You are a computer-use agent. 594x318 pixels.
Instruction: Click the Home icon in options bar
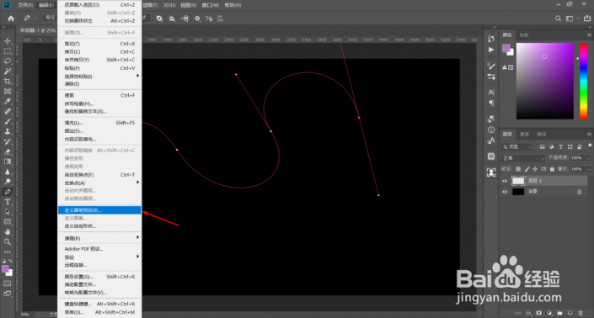[11, 19]
